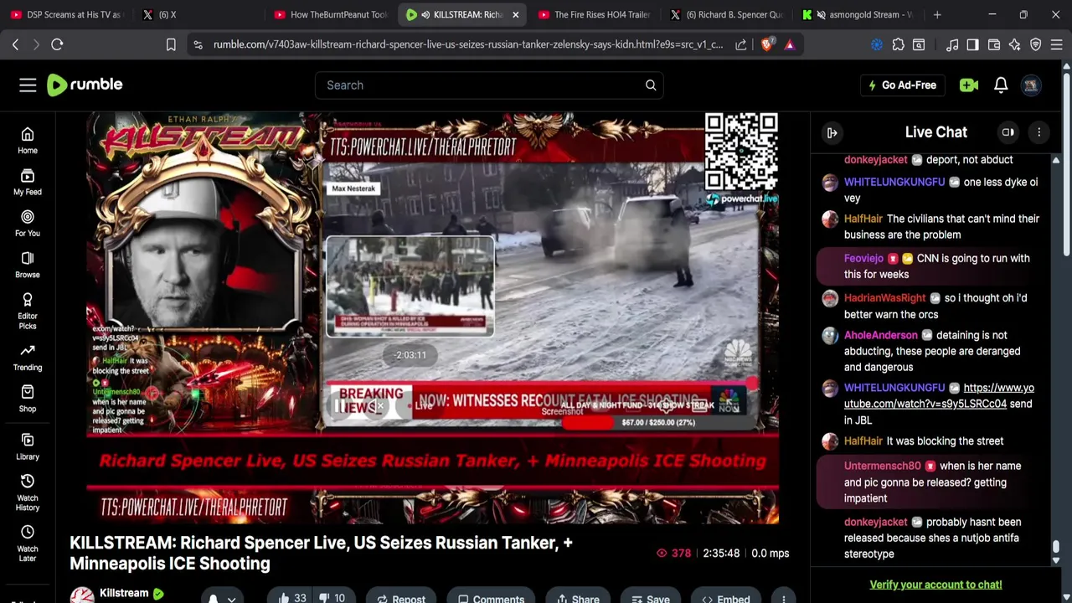
Task: Open the Killstream channel name
Action: click(x=124, y=593)
